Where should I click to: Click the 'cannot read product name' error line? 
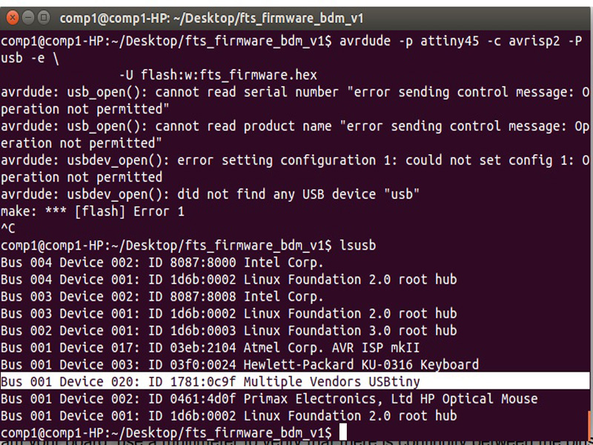tap(295, 126)
